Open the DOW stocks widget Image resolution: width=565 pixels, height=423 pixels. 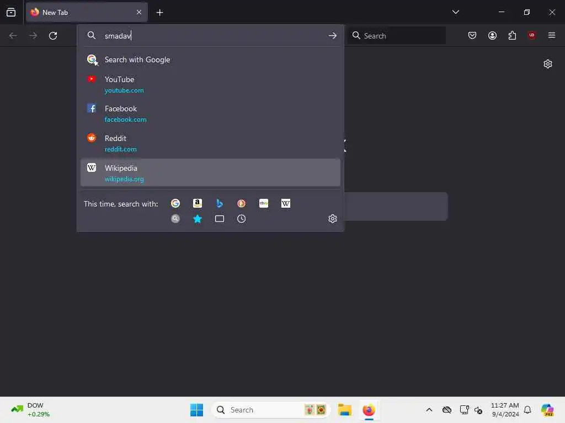click(30, 410)
